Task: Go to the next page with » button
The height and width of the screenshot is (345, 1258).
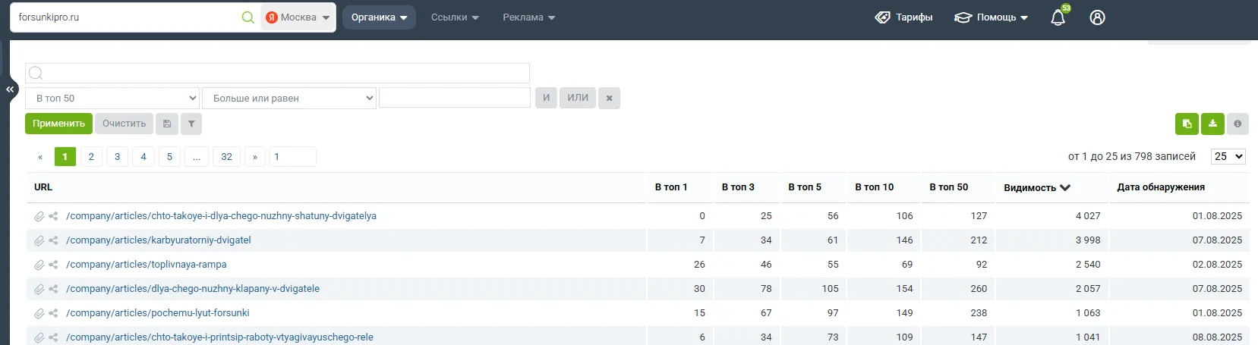Action: click(255, 156)
